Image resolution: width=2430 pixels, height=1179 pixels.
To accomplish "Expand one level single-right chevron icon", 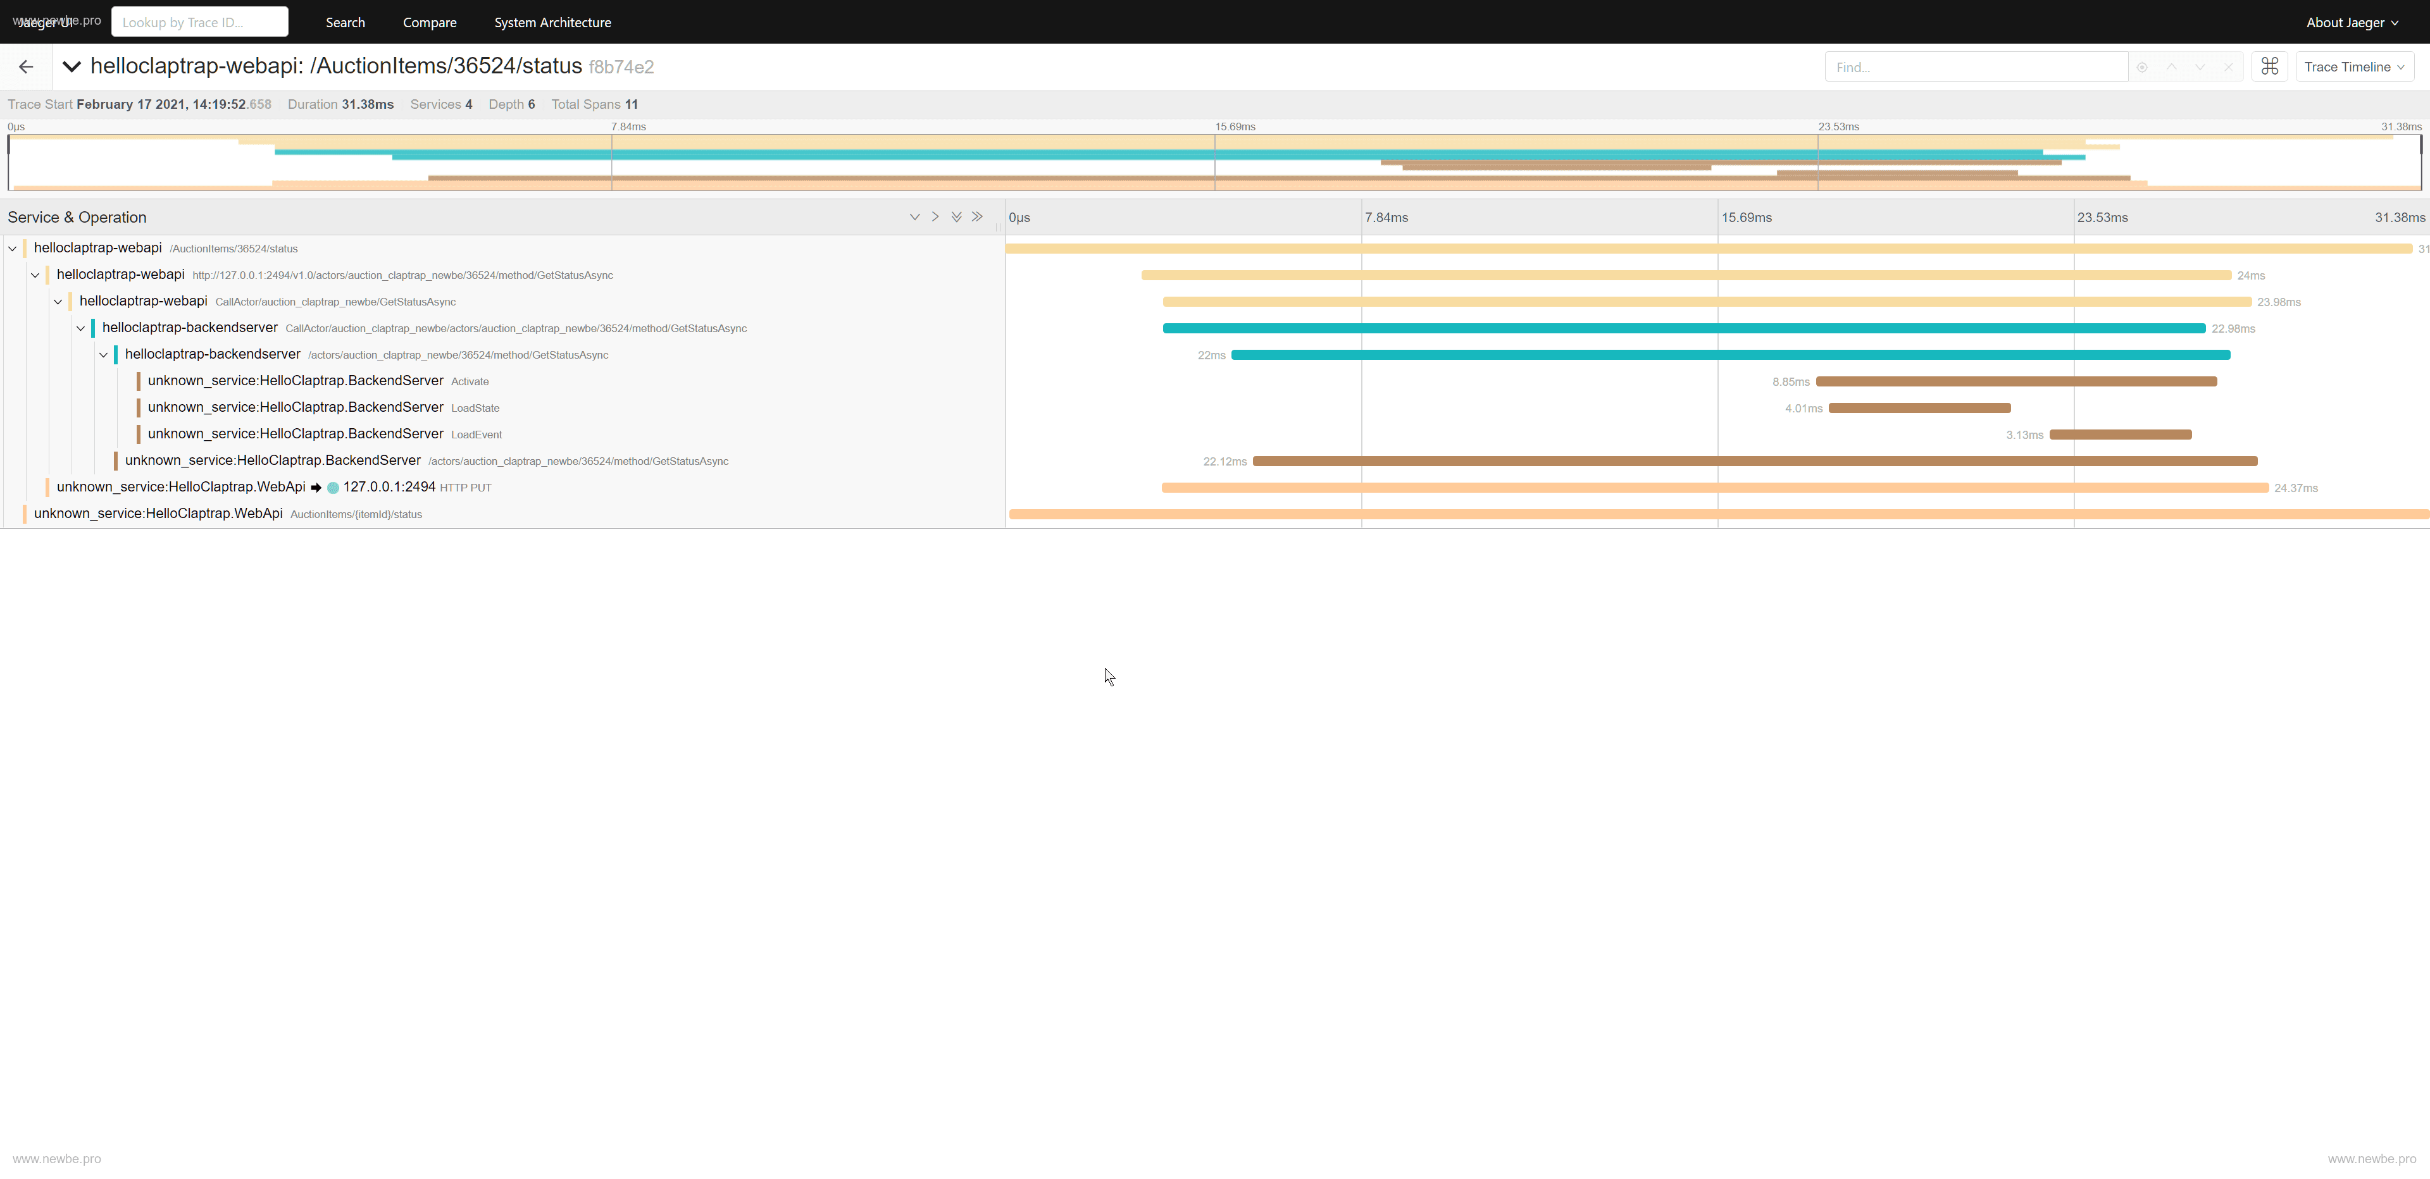I will [935, 217].
